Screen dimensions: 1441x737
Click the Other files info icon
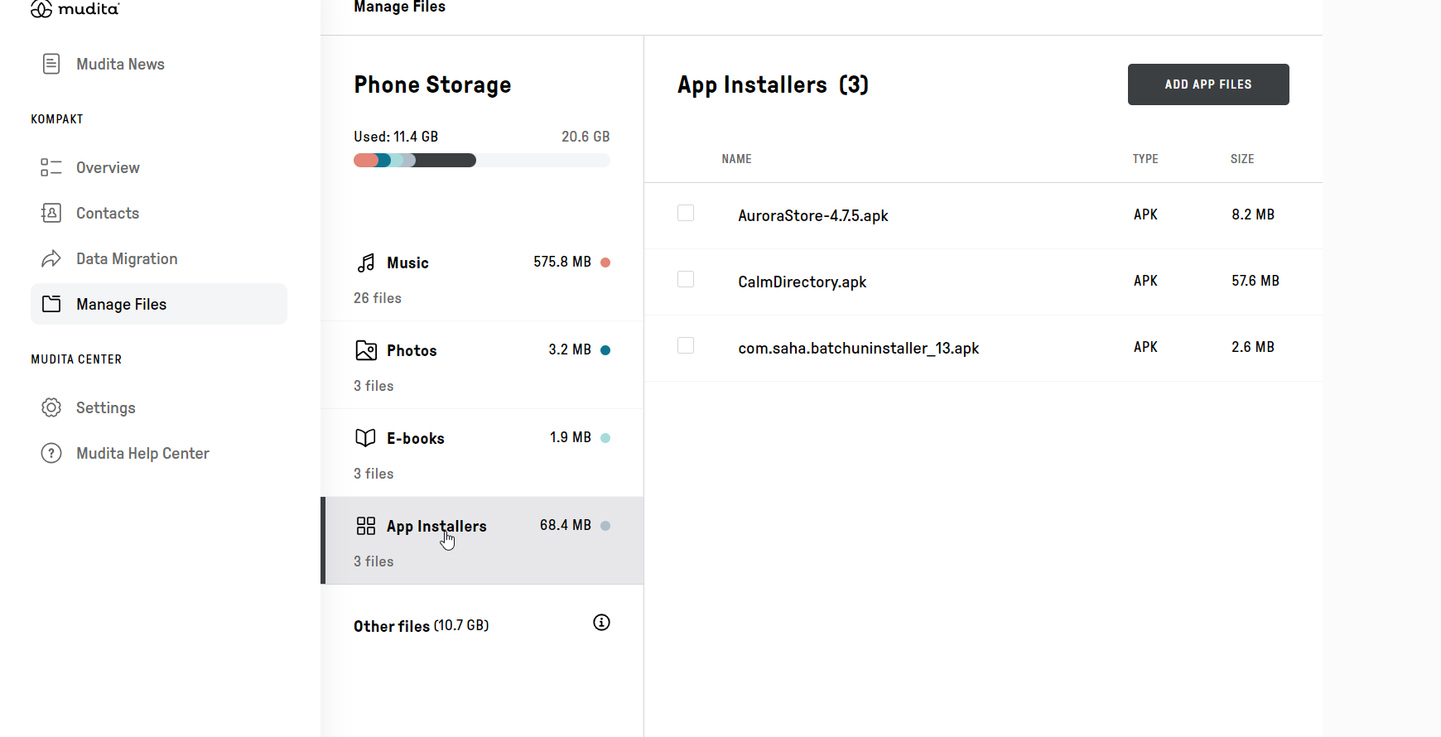tap(601, 623)
